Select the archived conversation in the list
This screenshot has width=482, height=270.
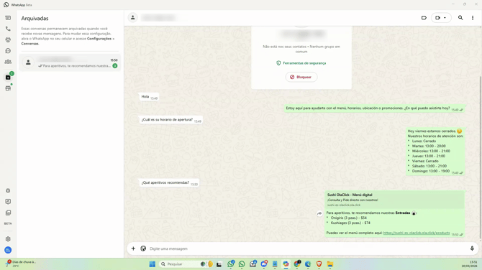coord(70,62)
